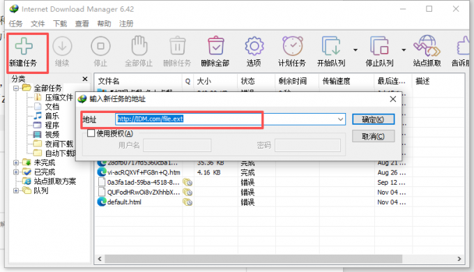Open 选项 (options) gear icon
This screenshot has width=474, height=272.
[x=254, y=46]
